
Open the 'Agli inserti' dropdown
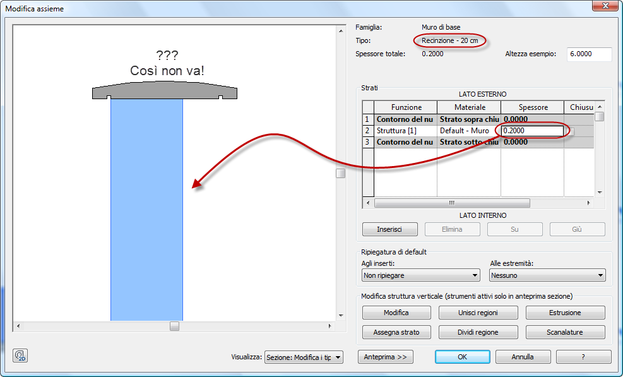click(421, 275)
